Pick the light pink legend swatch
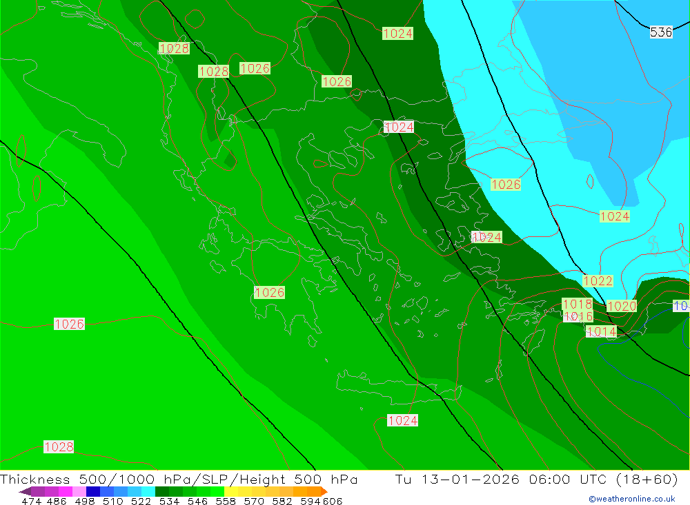Image resolution: width=690 pixels, height=505 pixels. [78, 491]
